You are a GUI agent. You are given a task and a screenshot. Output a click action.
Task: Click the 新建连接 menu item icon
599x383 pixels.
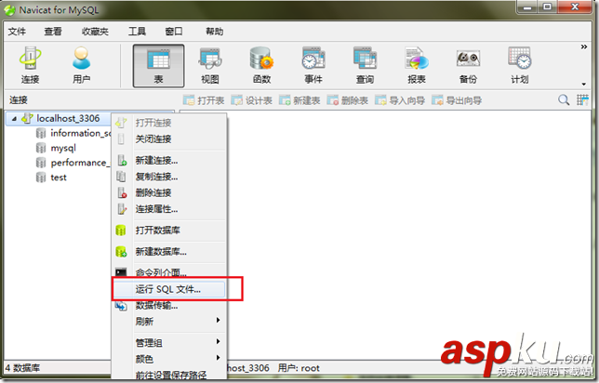(x=122, y=161)
